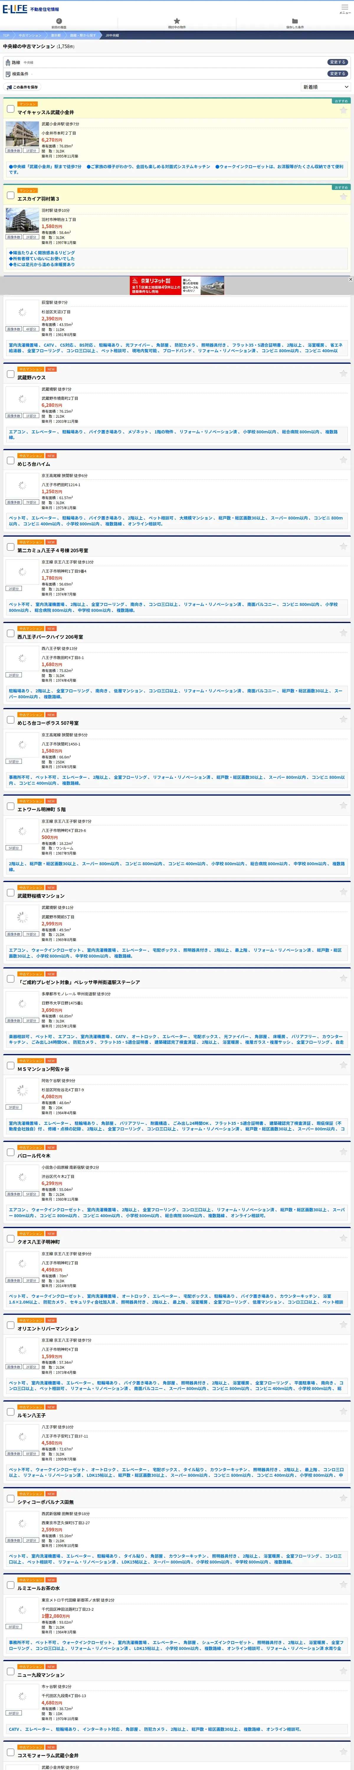This screenshot has height=1770, width=354.
Task: Tick the 武蔵野ハウス checkbox
Action: (x=10, y=374)
